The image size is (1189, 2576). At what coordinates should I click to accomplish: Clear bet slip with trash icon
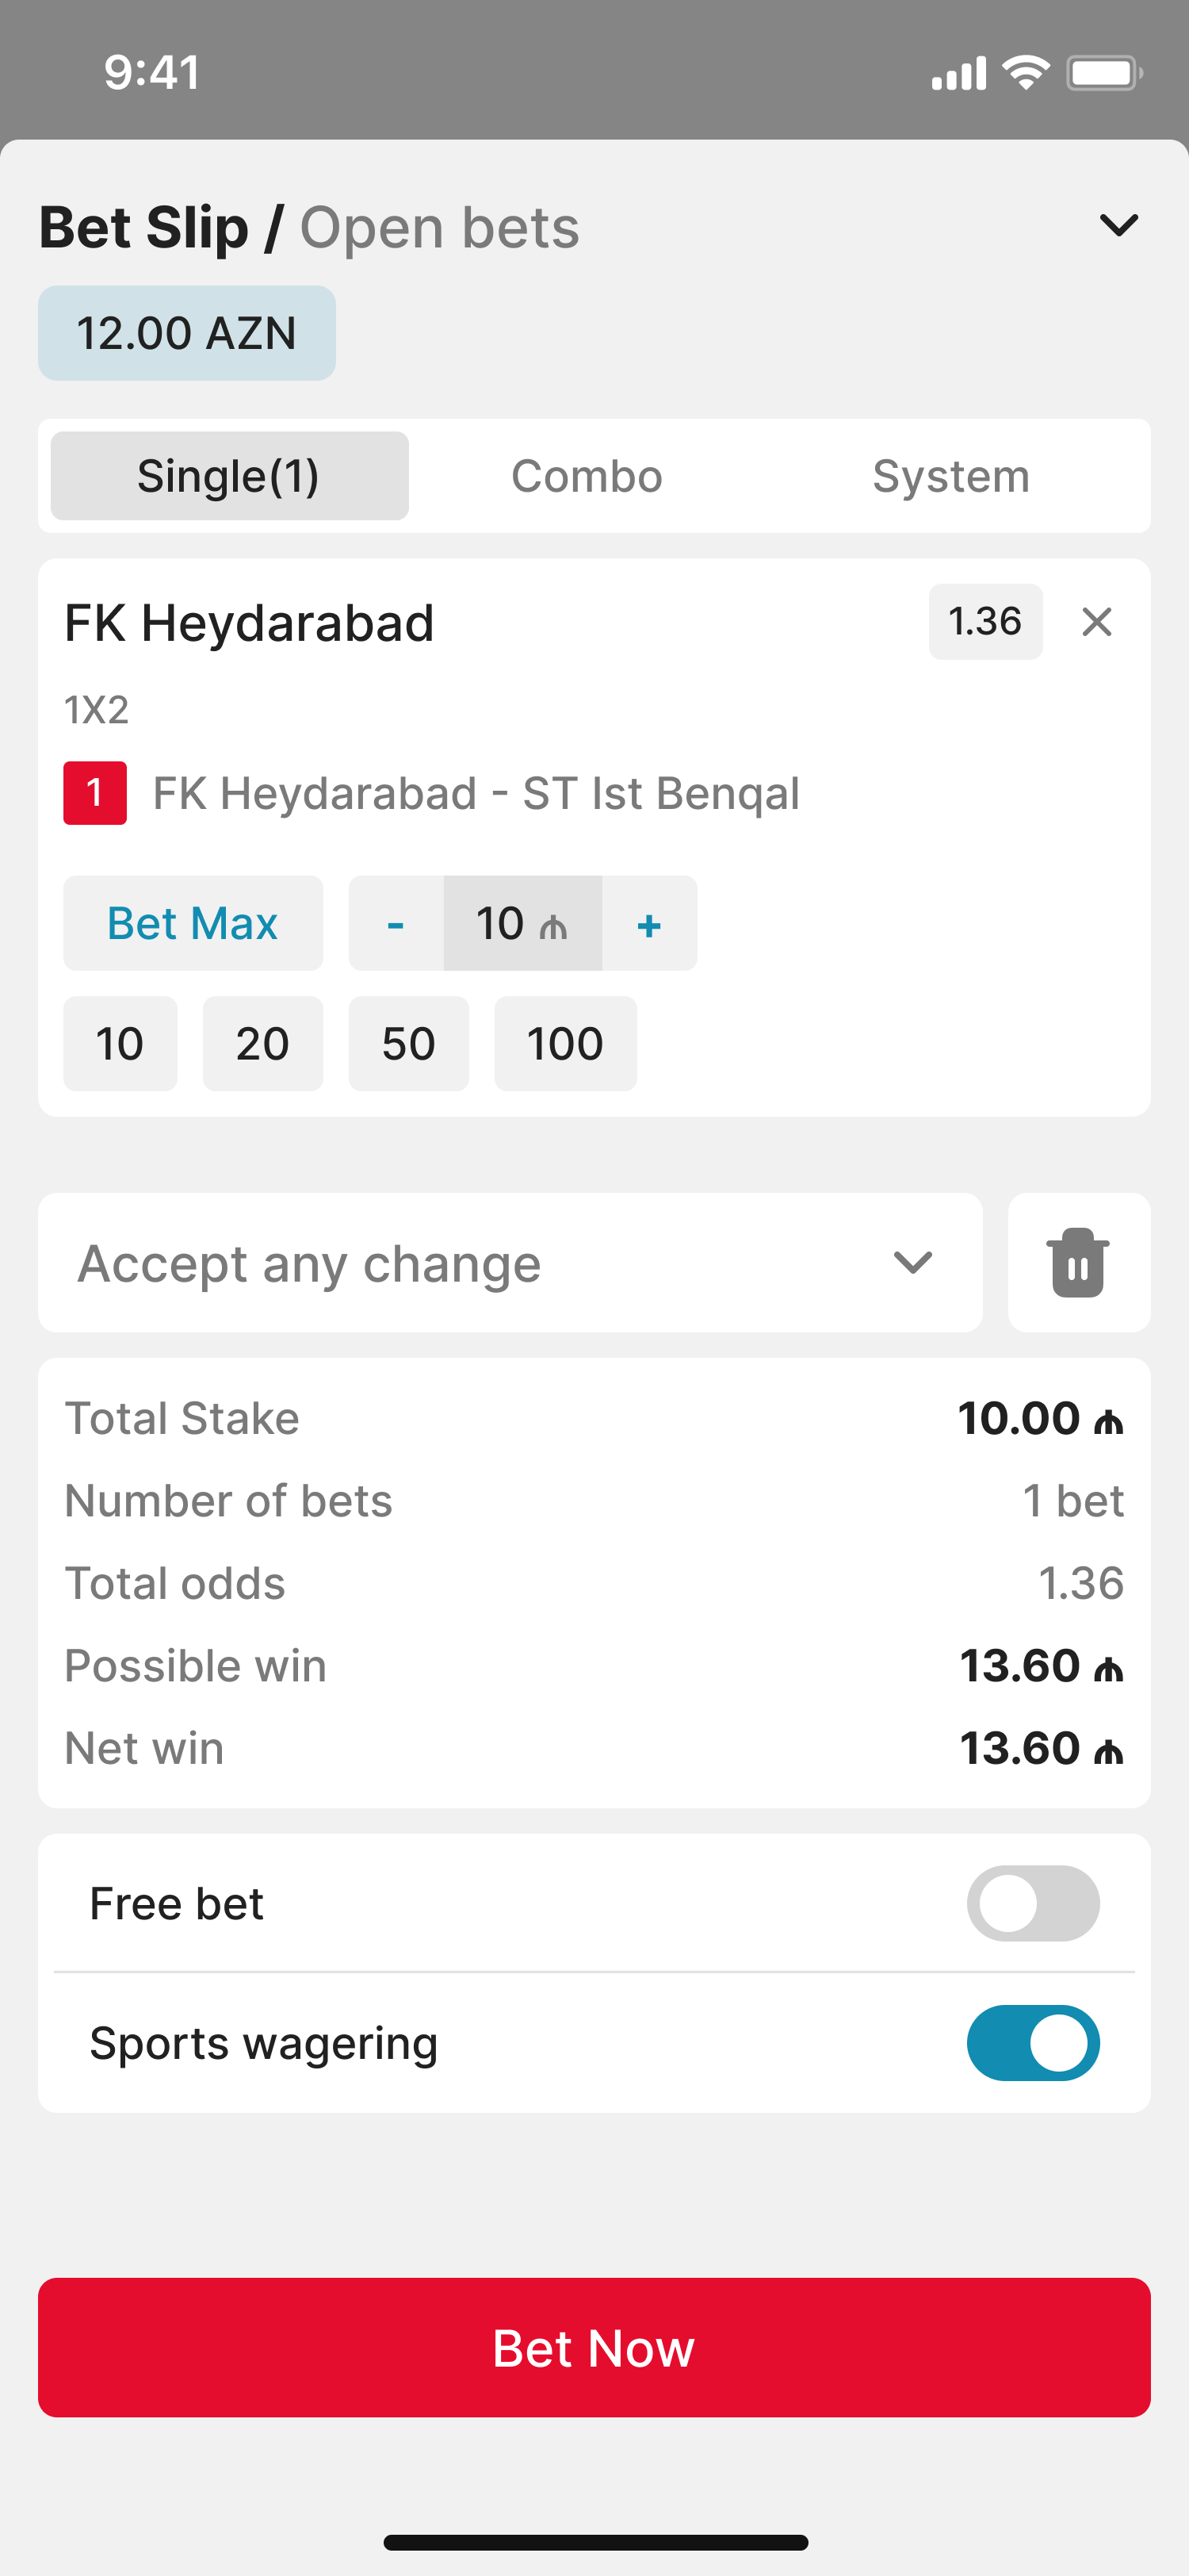click(1078, 1262)
